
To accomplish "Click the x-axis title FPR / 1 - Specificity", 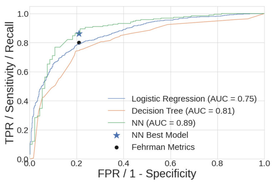I will point(147,174).
